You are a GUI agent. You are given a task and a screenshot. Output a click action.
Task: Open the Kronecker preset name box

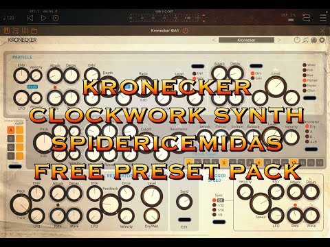tap(246, 40)
